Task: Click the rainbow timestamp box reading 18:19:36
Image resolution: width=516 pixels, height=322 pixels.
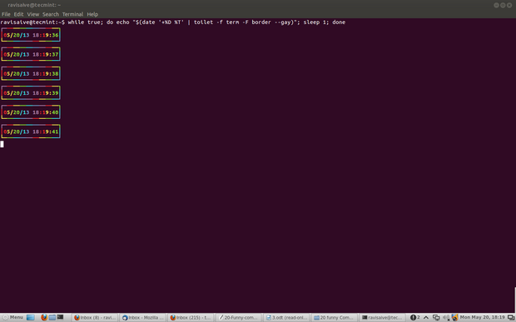Action: click(x=31, y=35)
